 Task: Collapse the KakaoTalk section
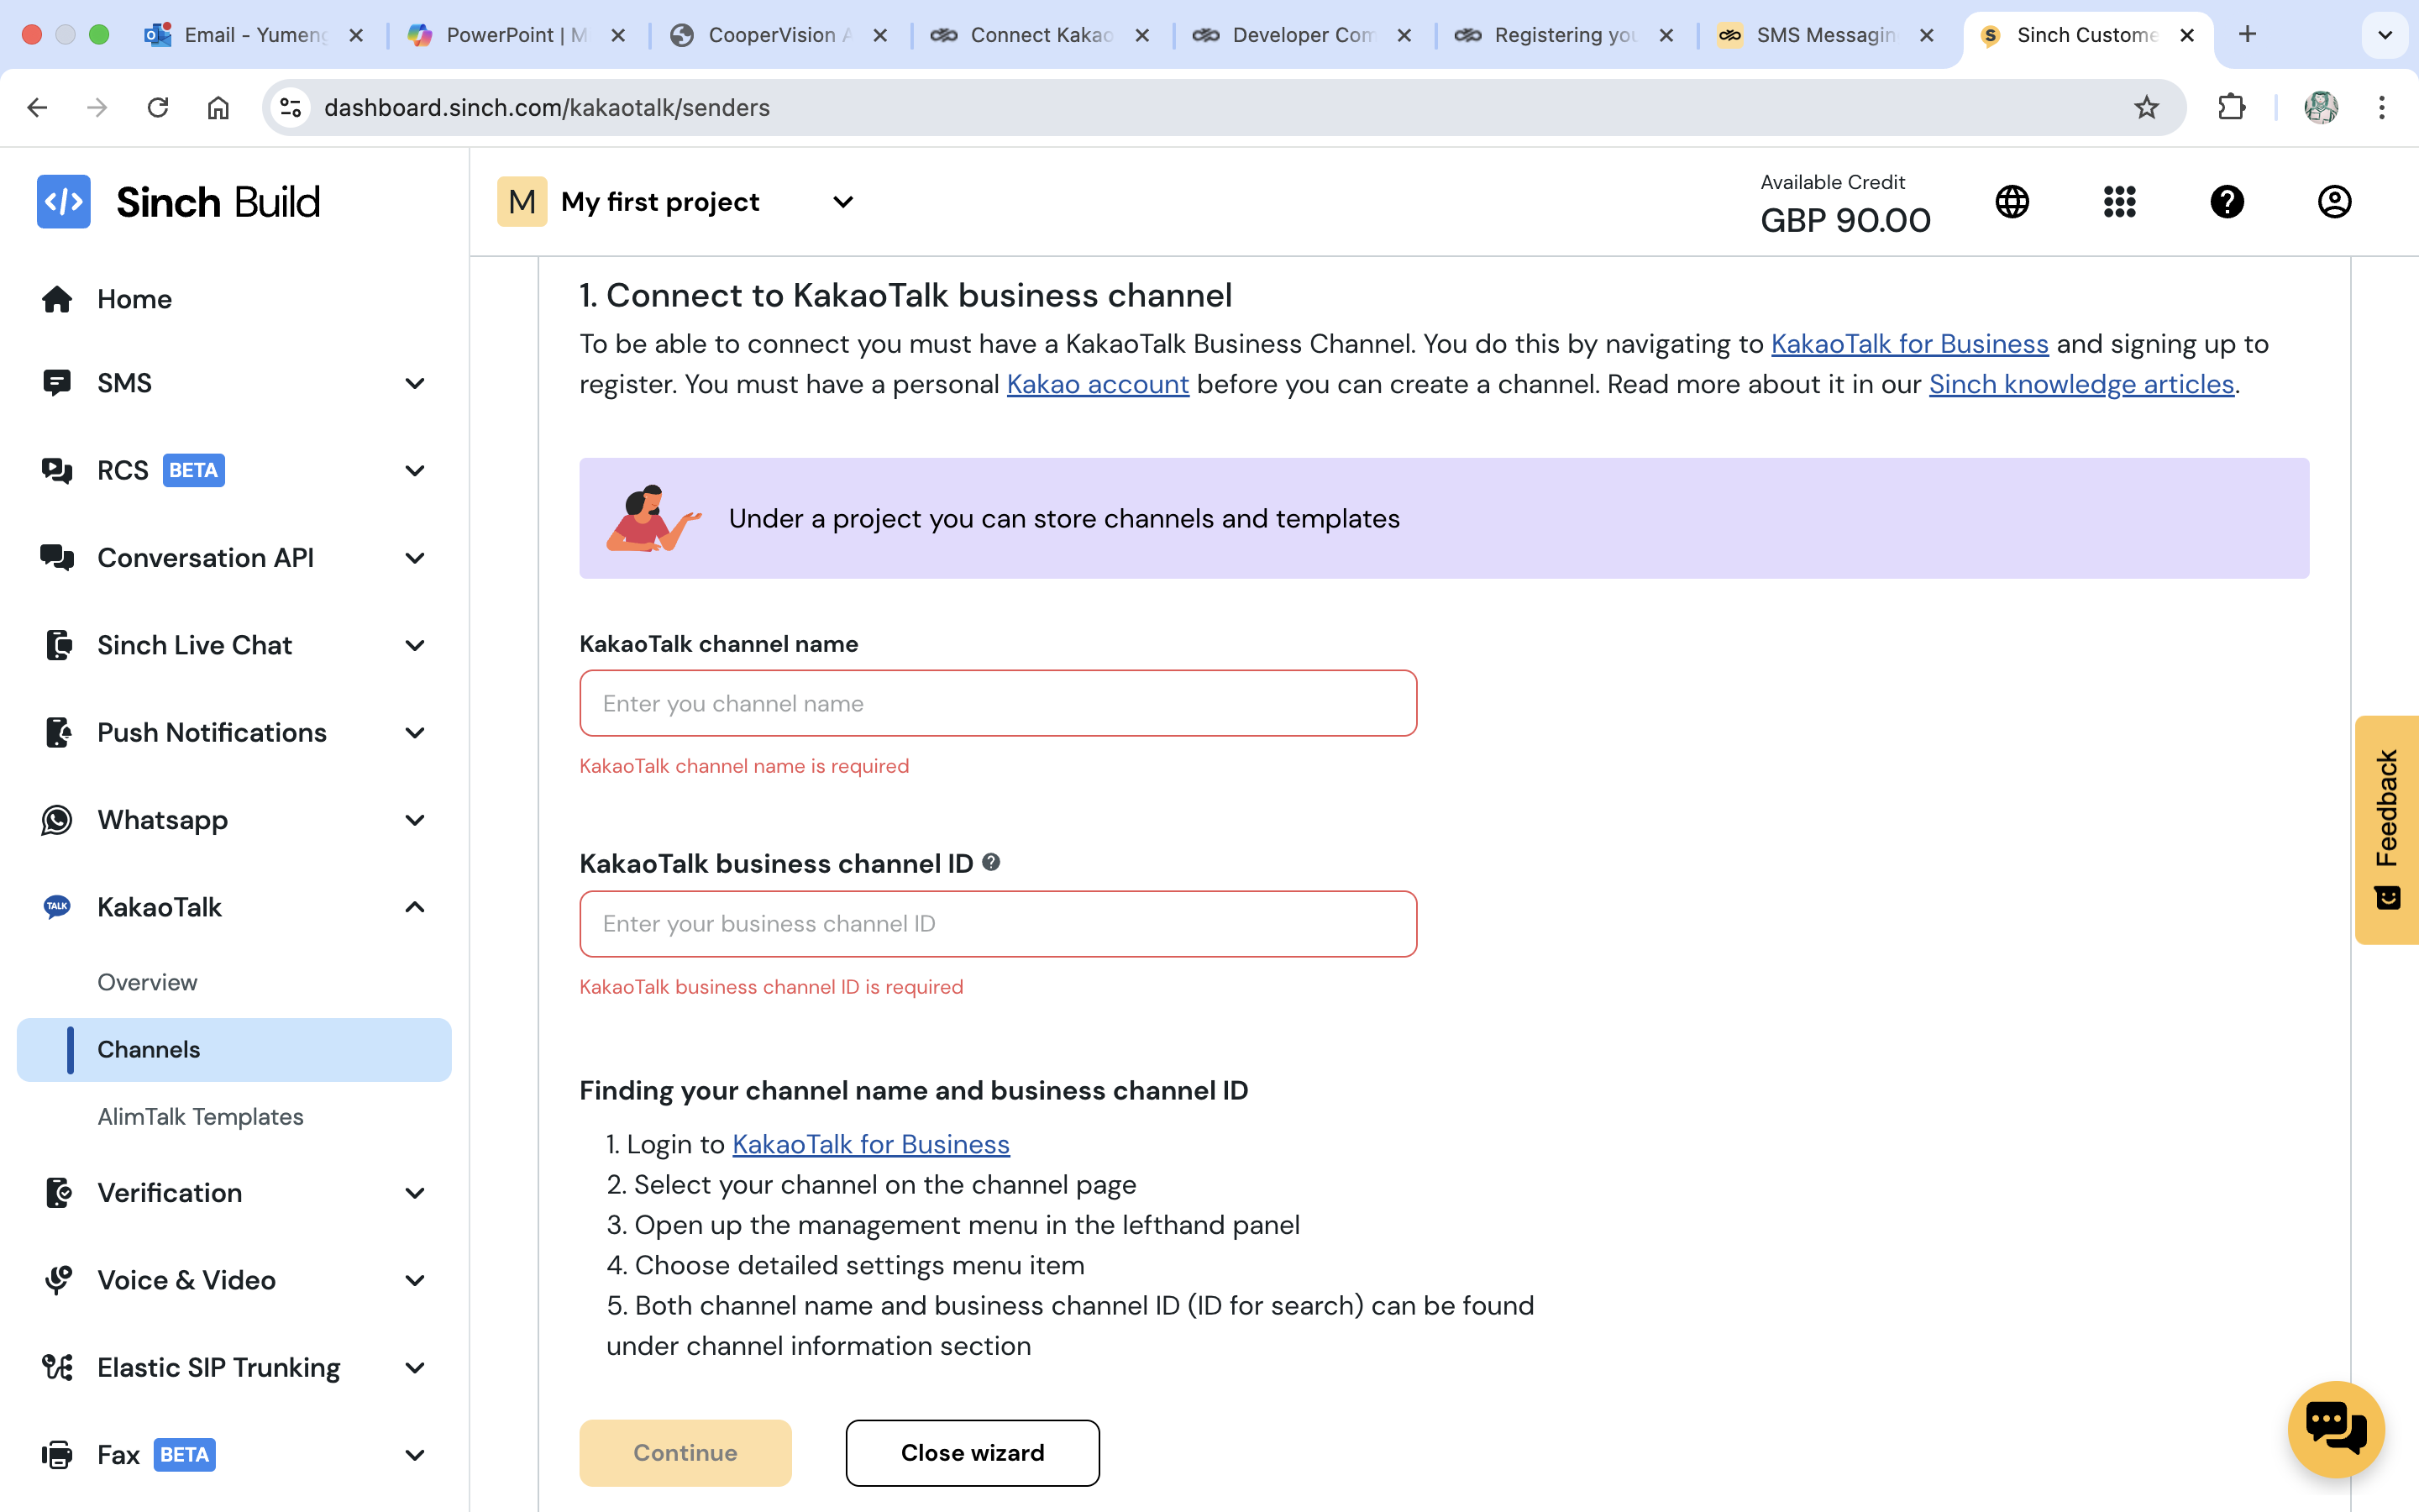[415, 906]
